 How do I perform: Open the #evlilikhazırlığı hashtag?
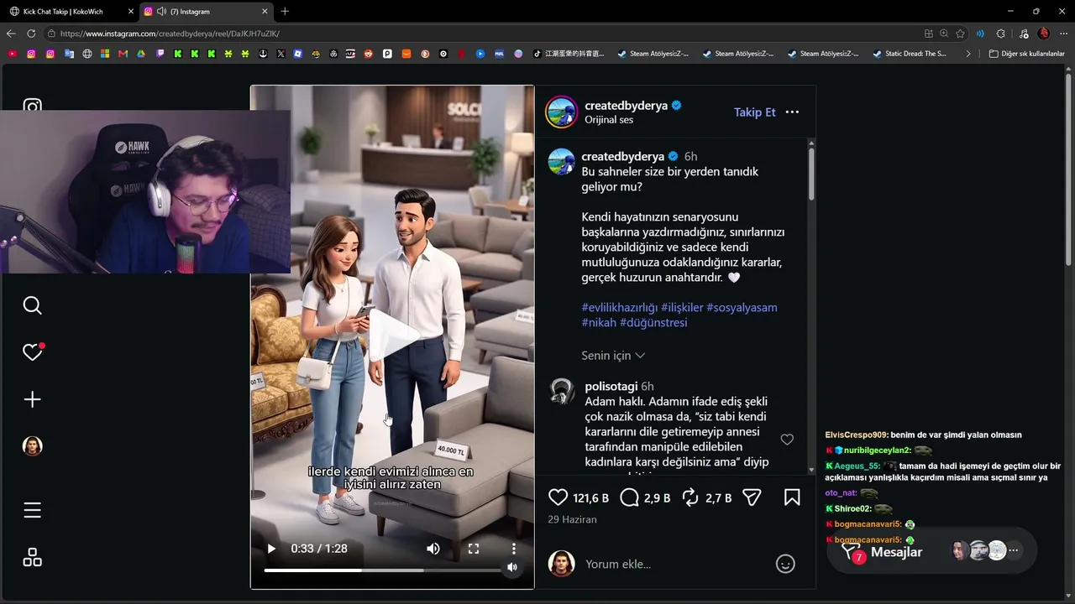click(x=620, y=307)
